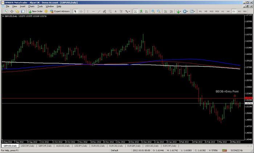Select the text label tool
The width and height of the screenshot is (254, 153).
121,11
